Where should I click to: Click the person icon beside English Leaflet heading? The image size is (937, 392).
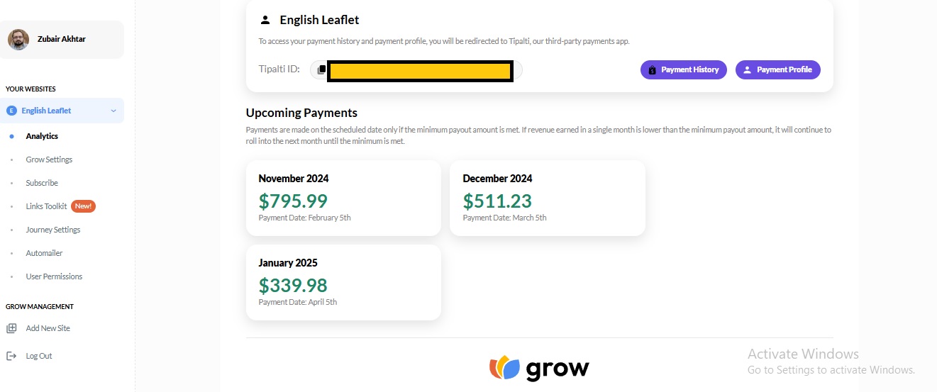[x=265, y=20]
